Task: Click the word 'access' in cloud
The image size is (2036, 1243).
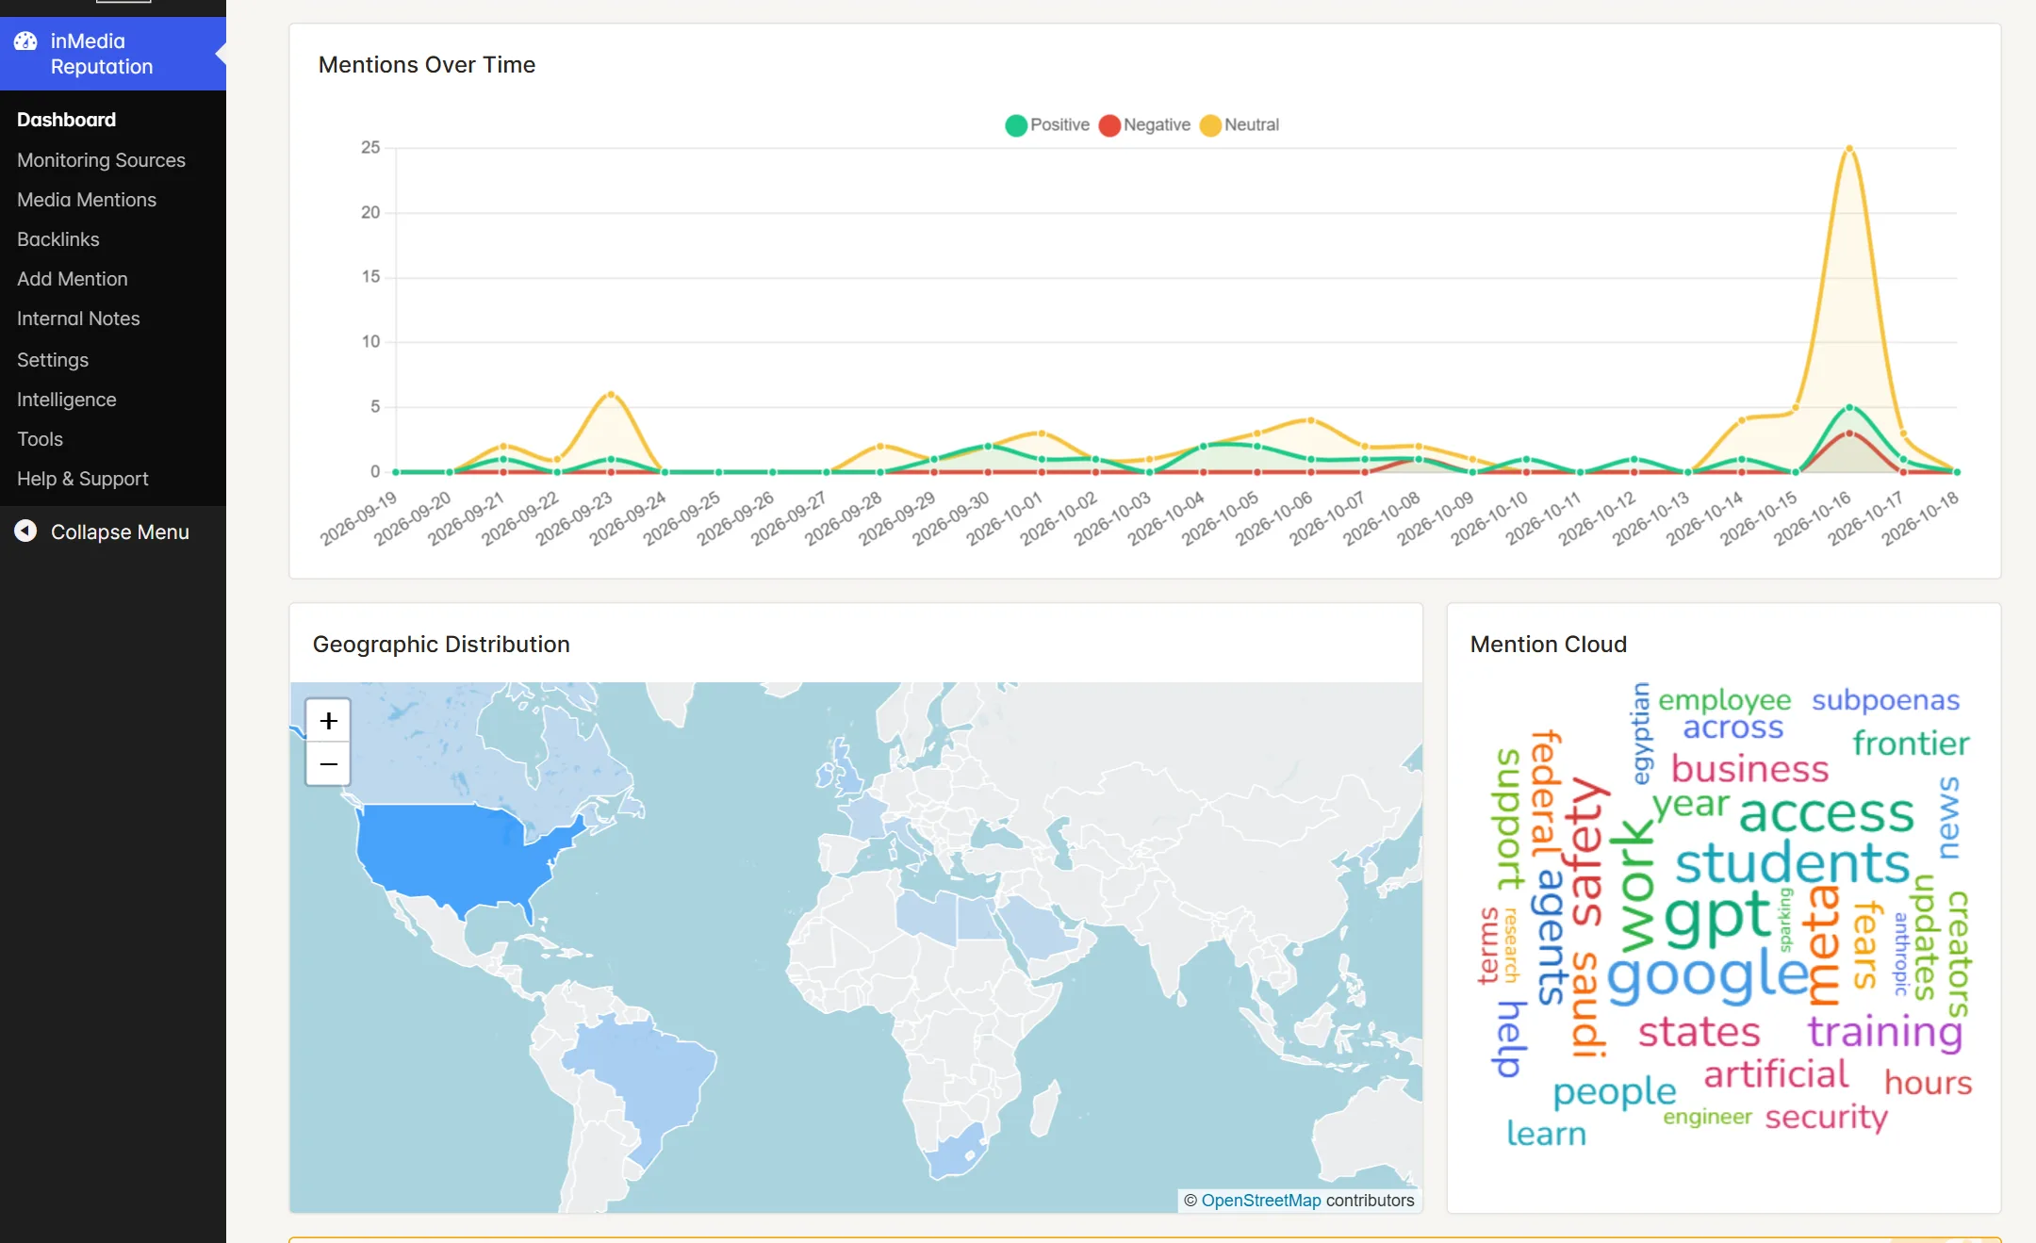Action: point(1826,812)
